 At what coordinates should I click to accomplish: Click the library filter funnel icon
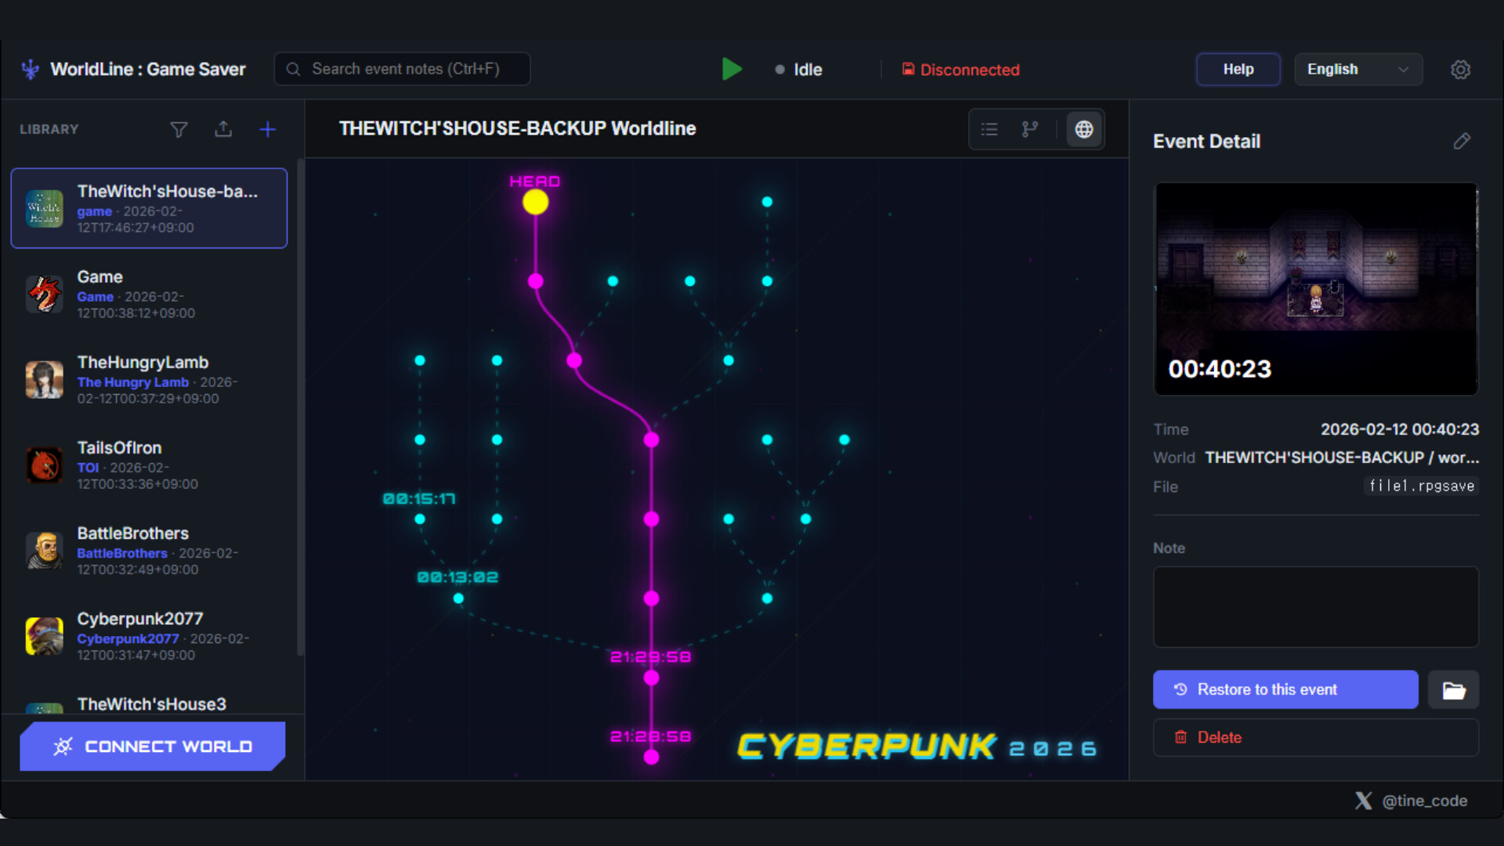[179, 129]
